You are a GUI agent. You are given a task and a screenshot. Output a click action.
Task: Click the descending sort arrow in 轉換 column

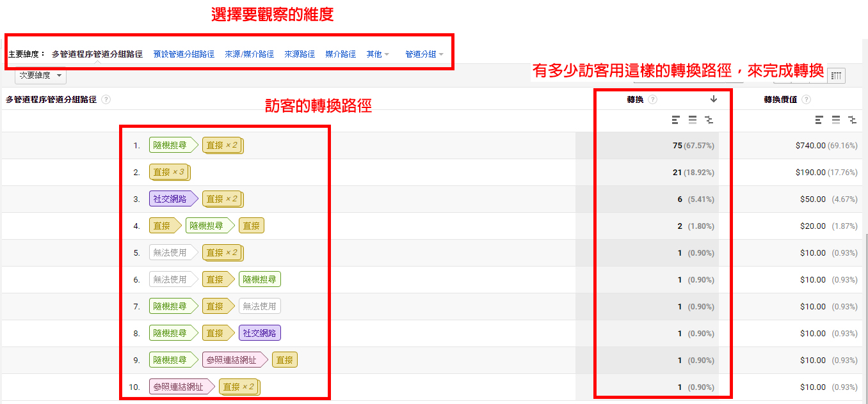(714, 99)
